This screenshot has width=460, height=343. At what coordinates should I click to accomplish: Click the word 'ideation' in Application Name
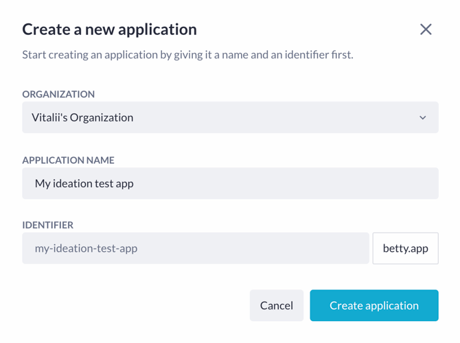click(x=72, y=184)
